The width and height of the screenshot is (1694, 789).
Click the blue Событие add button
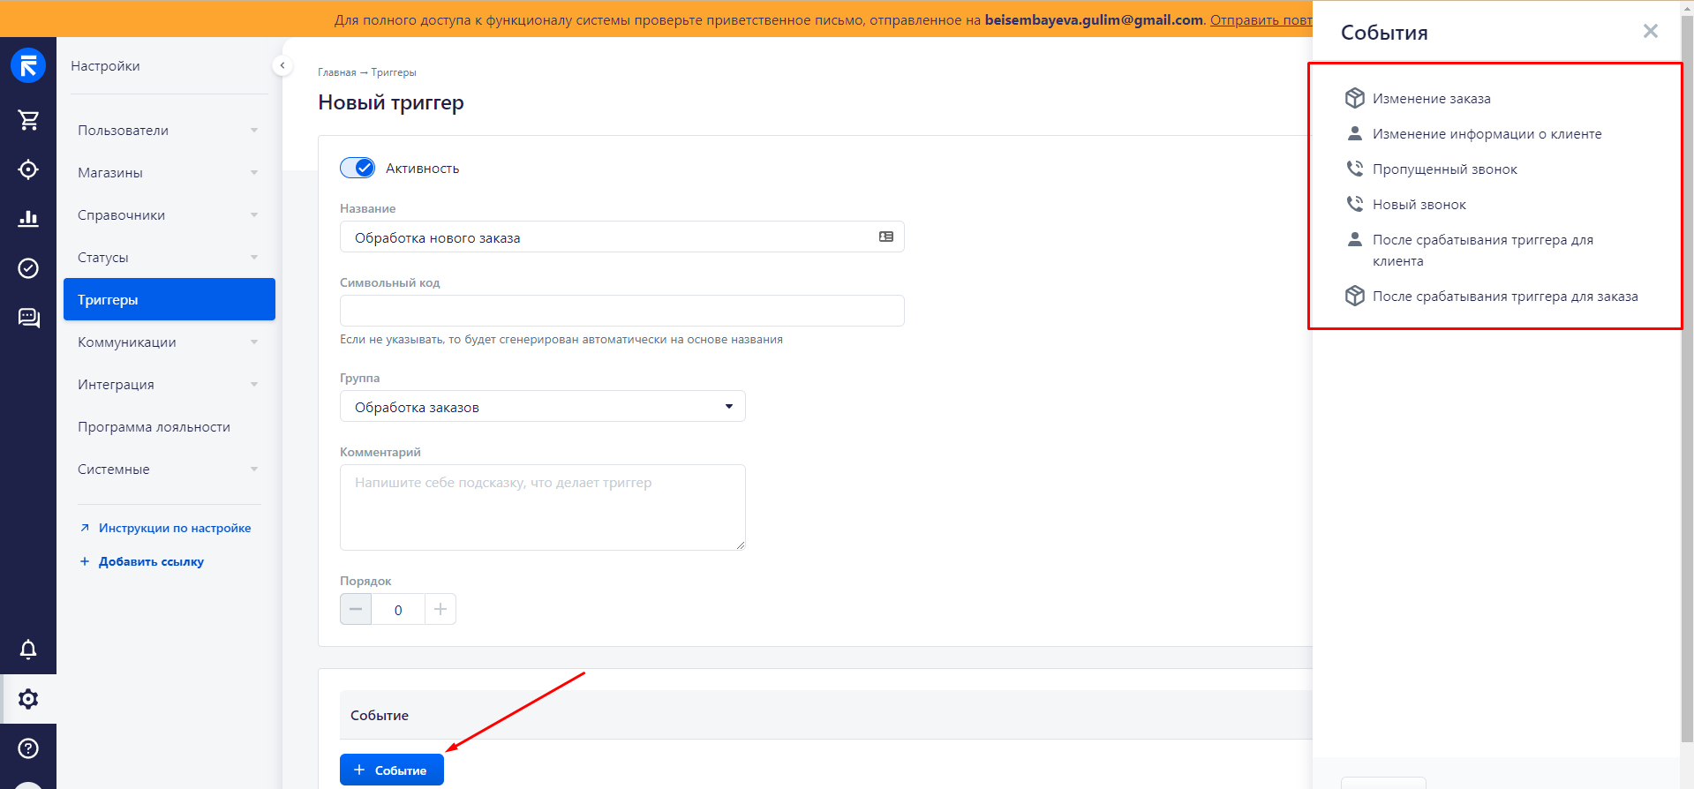391,770
